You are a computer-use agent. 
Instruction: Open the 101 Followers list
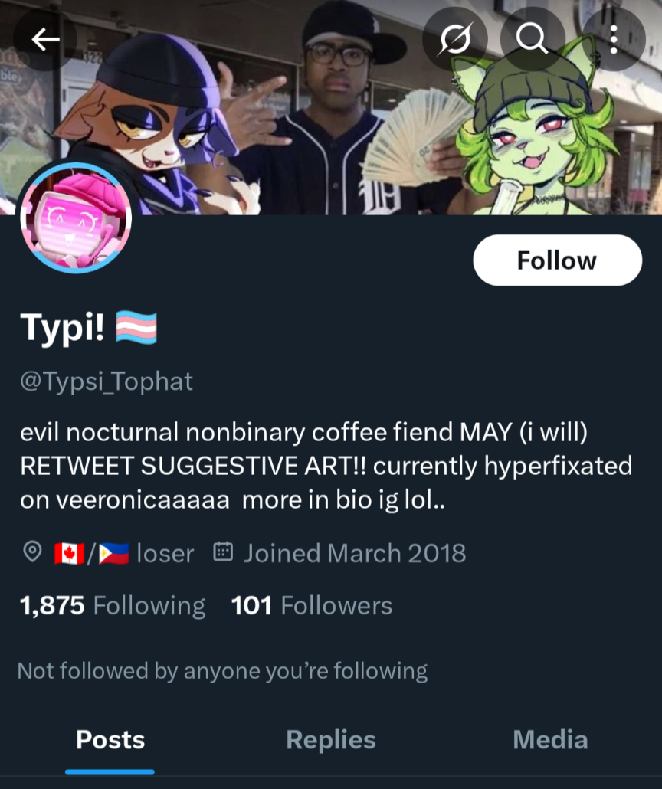(311, 606)
